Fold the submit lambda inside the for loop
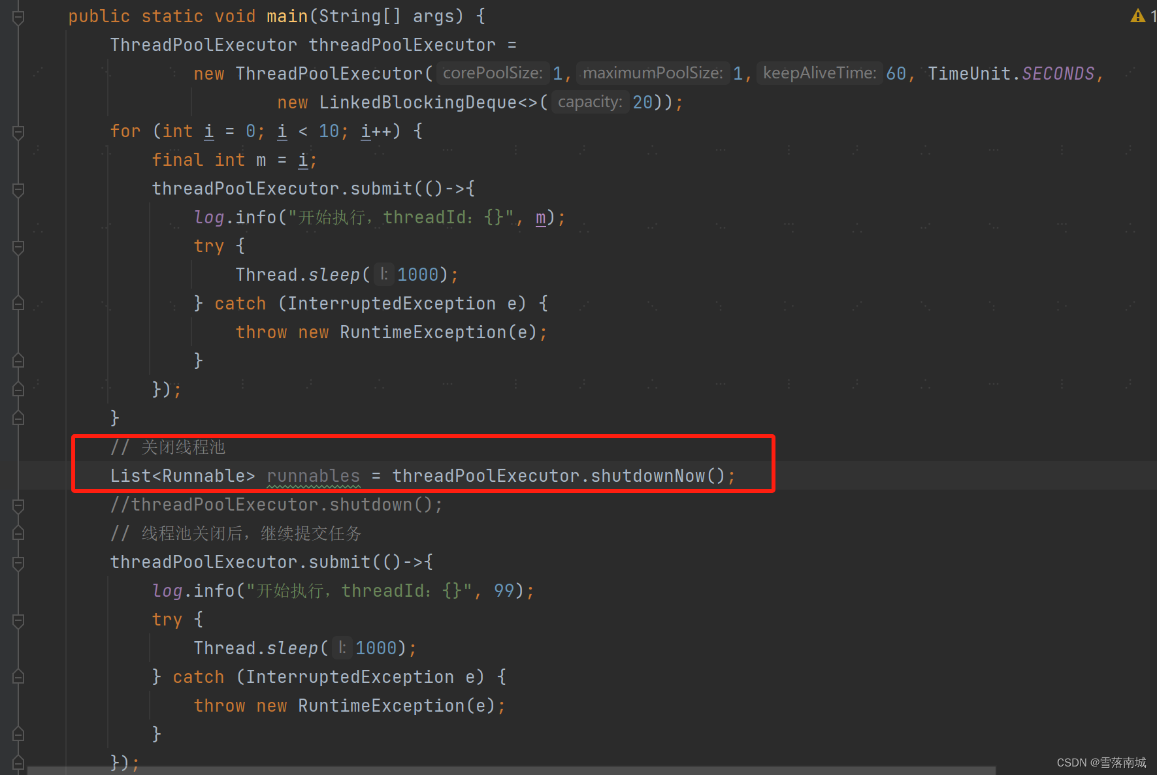 coord(18,190)
